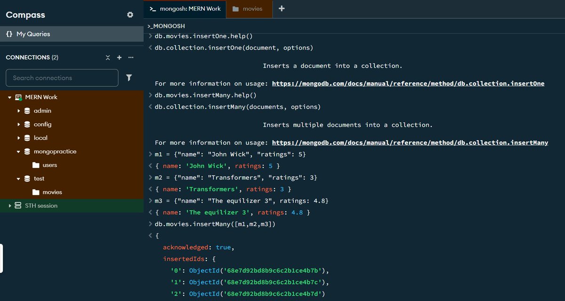Create a new connection with the plus icon

[x=119, y=57]
